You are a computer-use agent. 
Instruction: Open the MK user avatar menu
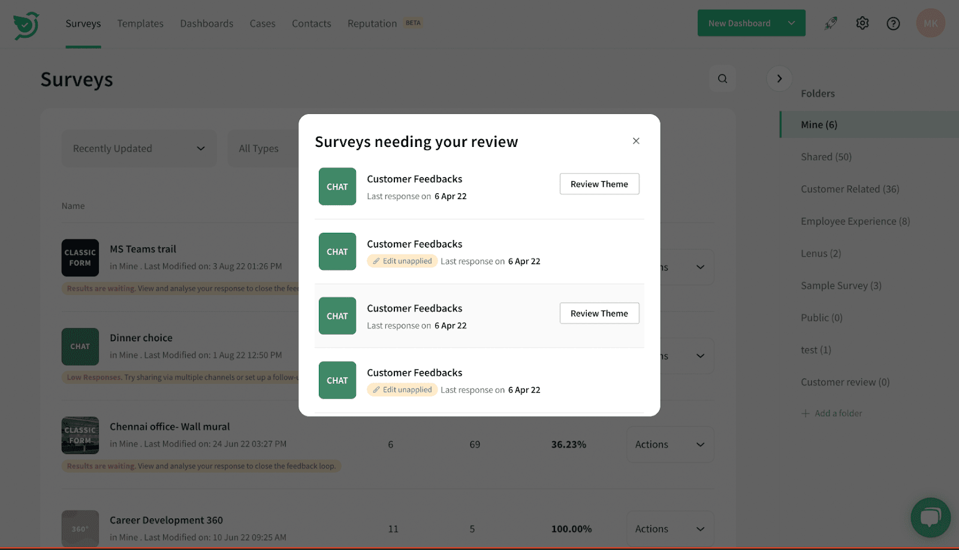[x=930, y=23]
